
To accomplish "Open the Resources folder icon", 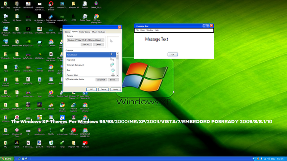I will point(17,55).
